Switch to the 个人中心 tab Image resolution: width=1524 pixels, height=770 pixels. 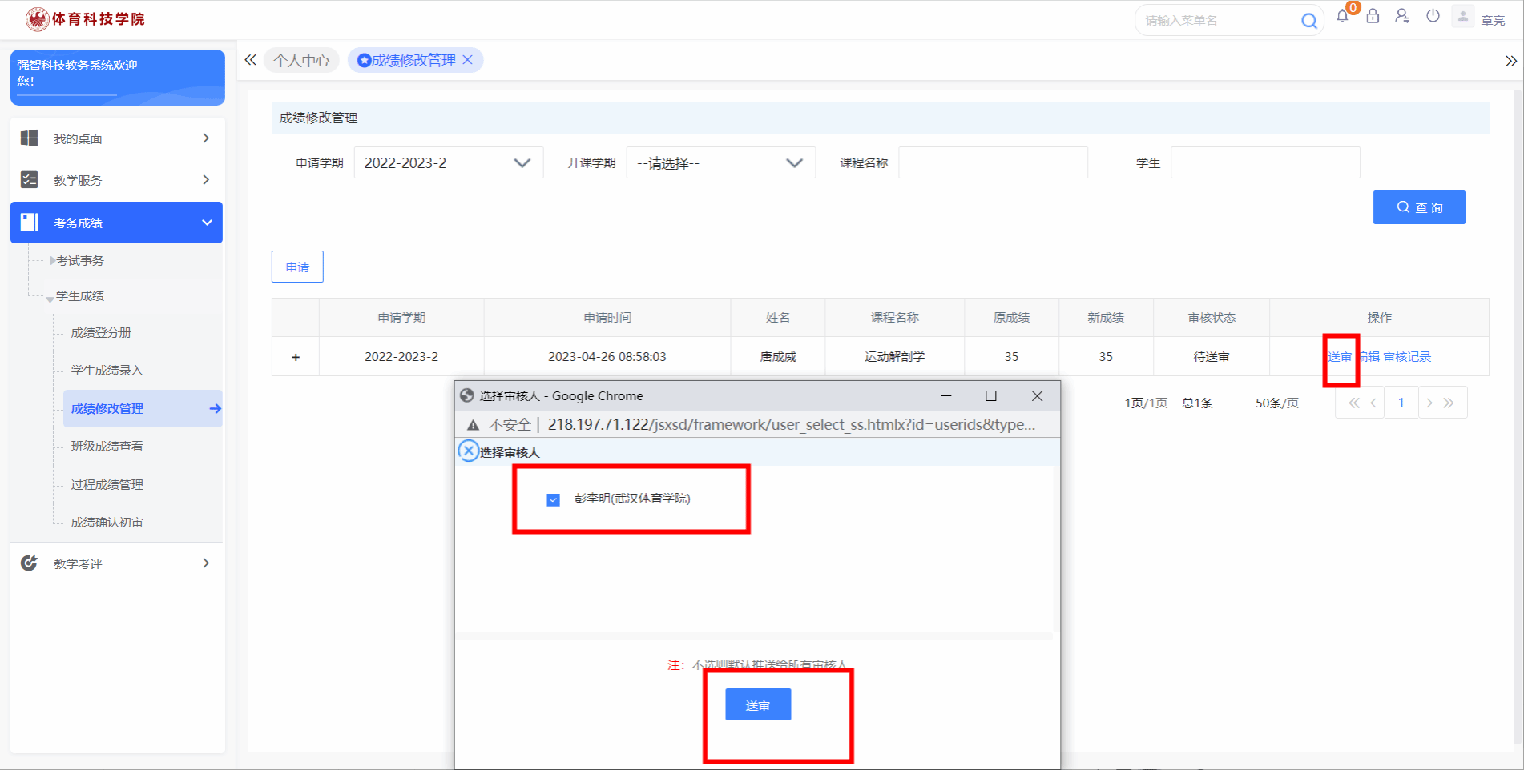pyautogui.click(x=301, y=61)
